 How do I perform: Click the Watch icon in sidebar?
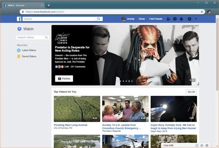click(19, 29)
